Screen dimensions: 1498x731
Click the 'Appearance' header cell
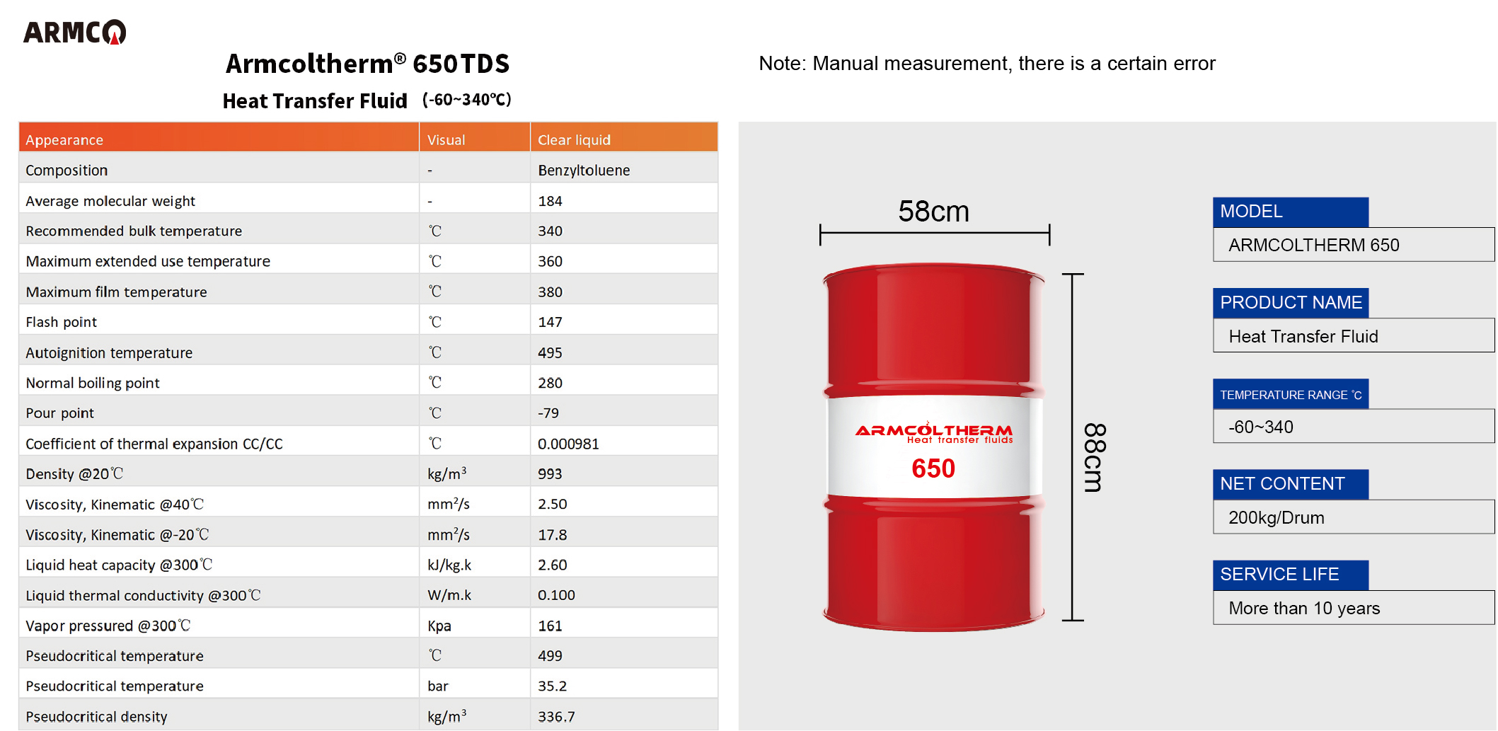tap(219, 137)
